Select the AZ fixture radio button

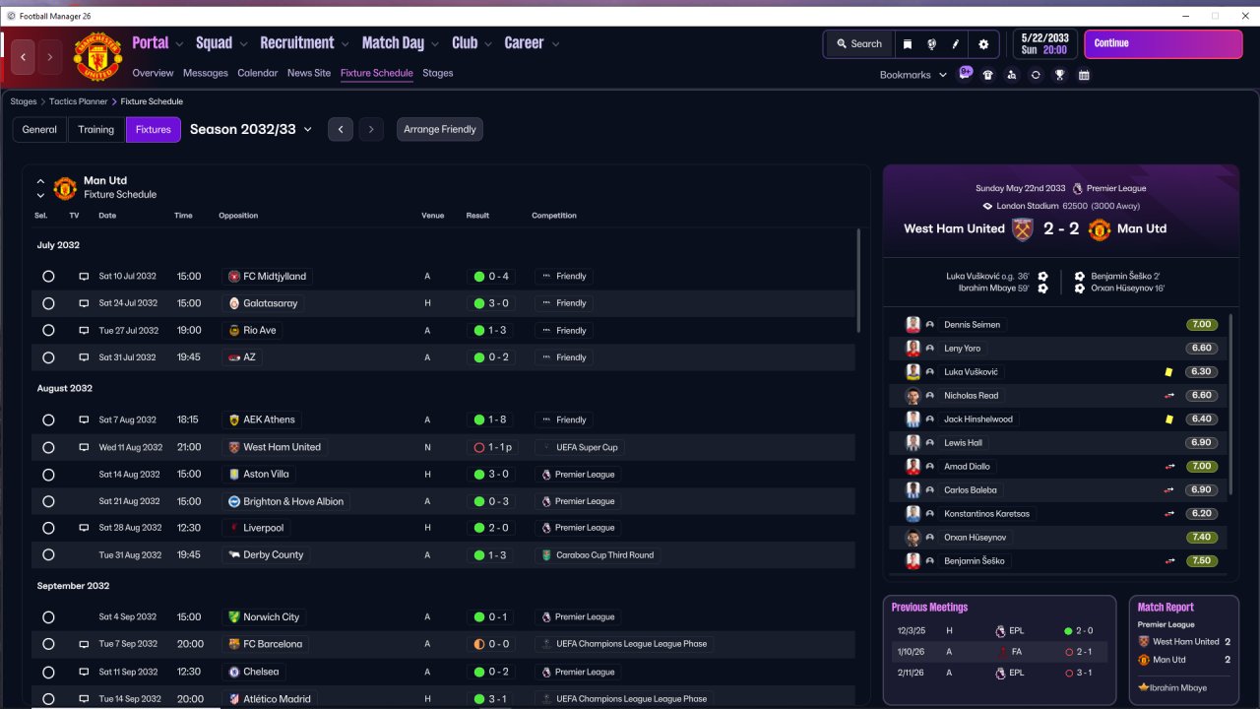[x=48, y=357]
